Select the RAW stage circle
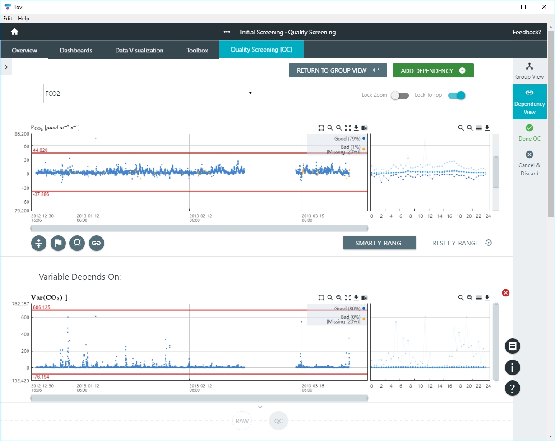Screen dimensions: 555x441 click(242, 421)
